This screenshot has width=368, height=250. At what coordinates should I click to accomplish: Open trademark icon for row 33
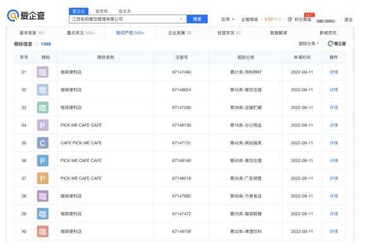pos(43,108)
